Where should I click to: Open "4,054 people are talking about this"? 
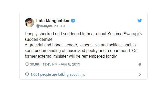(57, 74)
